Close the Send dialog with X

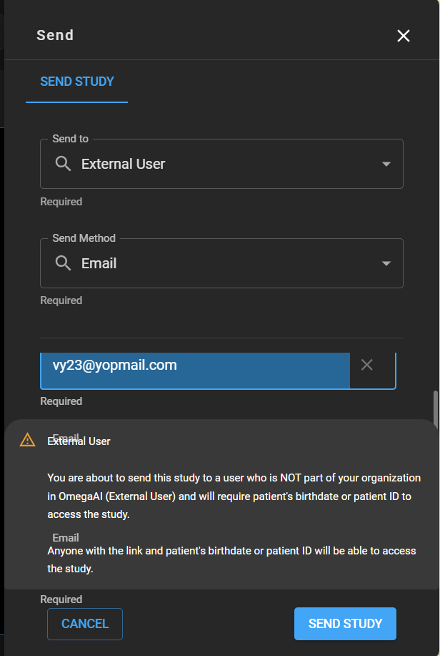pos(404,36)
